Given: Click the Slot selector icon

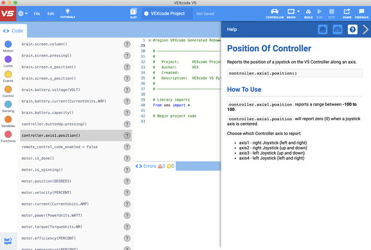Looking at the screenshot, I should click(134, 12).
